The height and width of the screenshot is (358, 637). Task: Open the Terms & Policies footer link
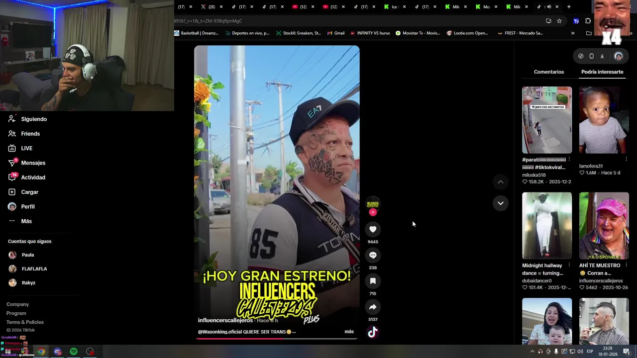click(25, 322)
